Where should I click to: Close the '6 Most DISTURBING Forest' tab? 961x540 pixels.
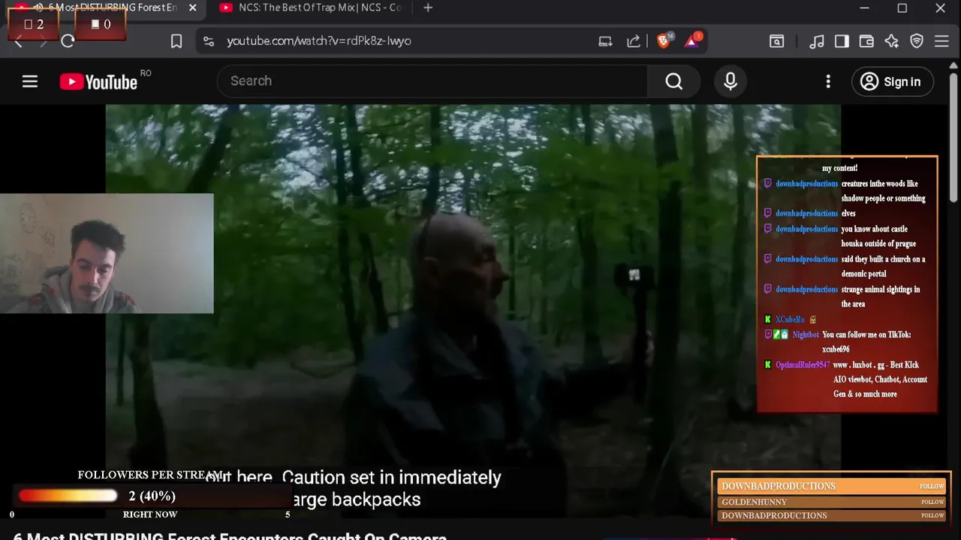click(x=193, y=7)
